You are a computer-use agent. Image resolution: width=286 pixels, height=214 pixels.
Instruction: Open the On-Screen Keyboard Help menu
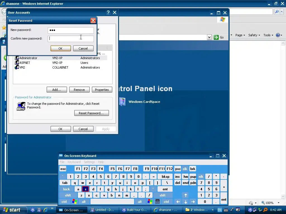pyautogui.click(x=101, y=162)
